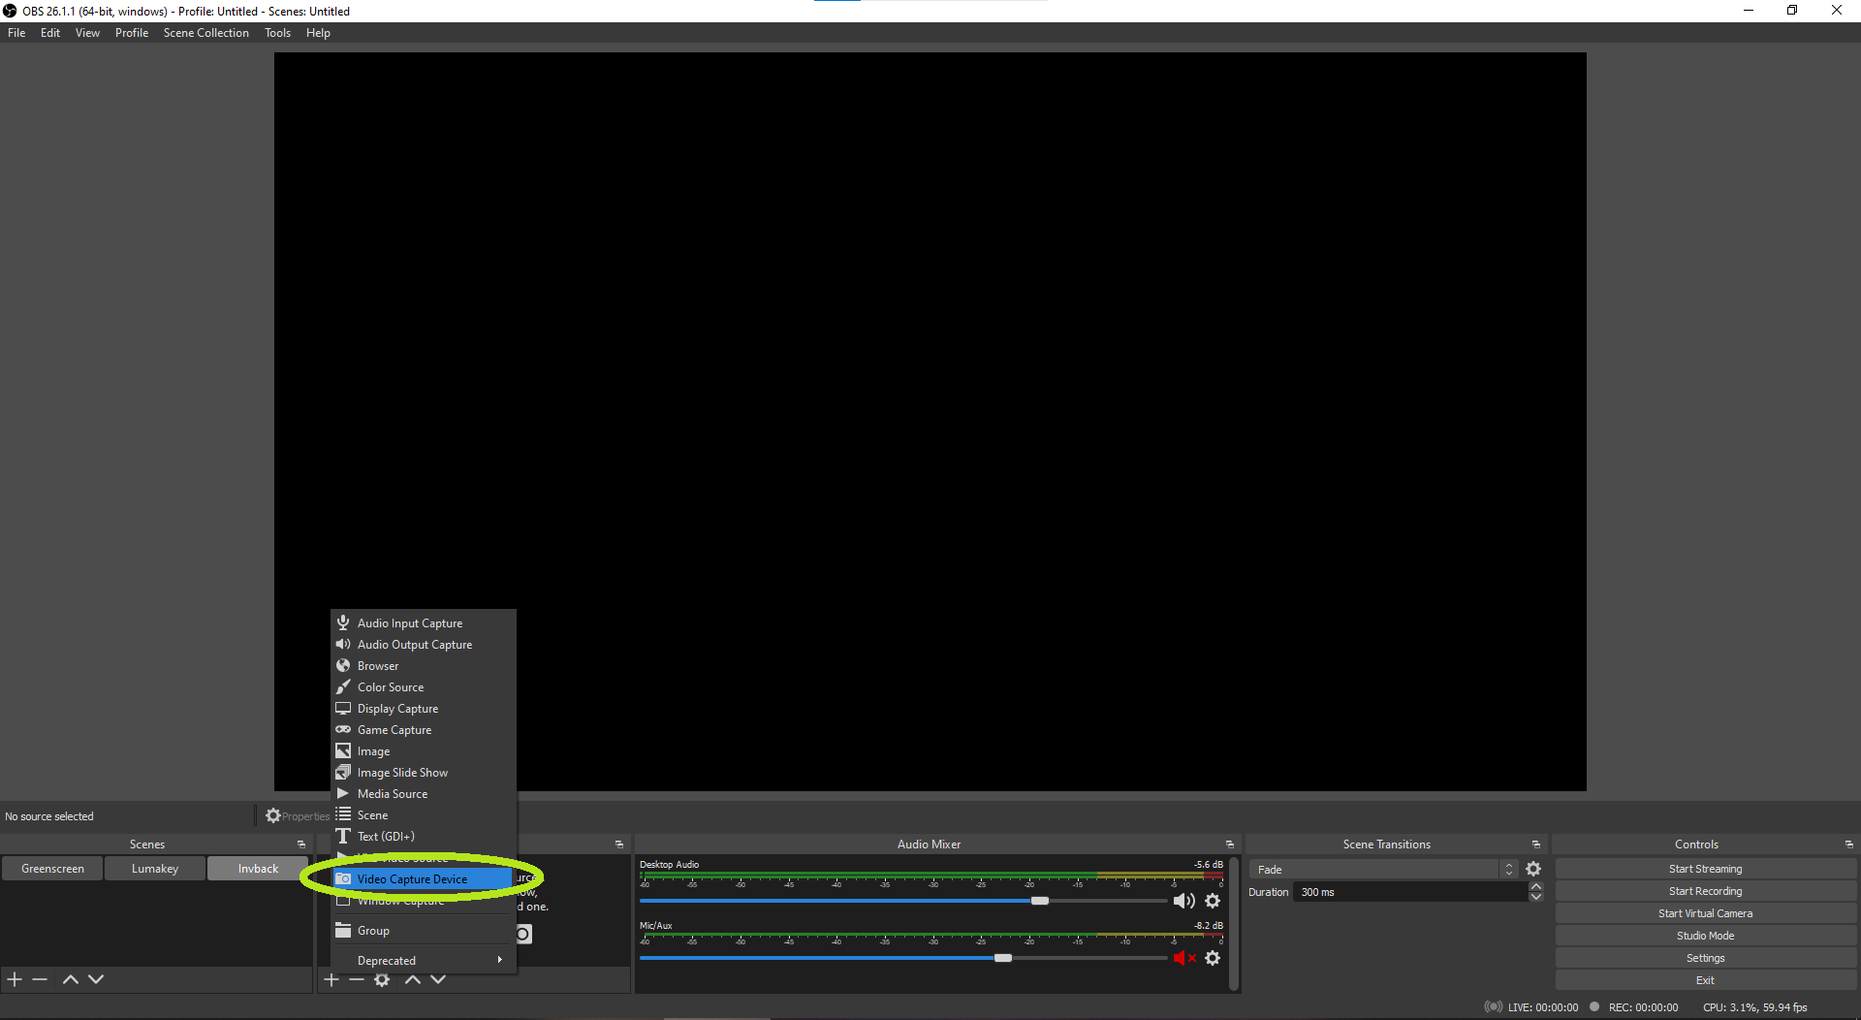This screenshot has width=1861, height=1020.
Task: Click the remove source minus icon
Action: tap(357, 979)
